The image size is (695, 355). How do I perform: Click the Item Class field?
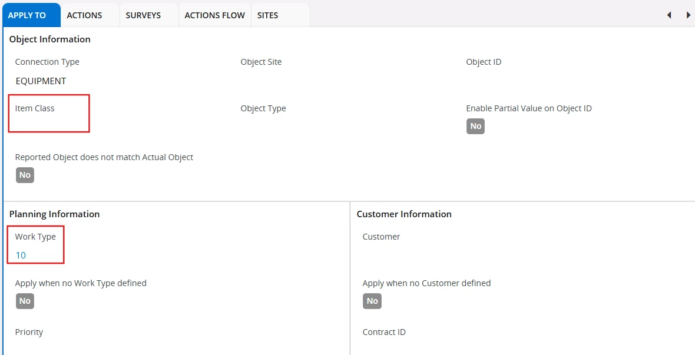[x=47, y=124]
